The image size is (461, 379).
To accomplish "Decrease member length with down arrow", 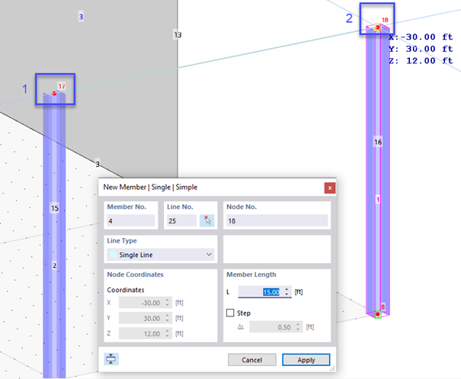I will [x=287, y=294].
